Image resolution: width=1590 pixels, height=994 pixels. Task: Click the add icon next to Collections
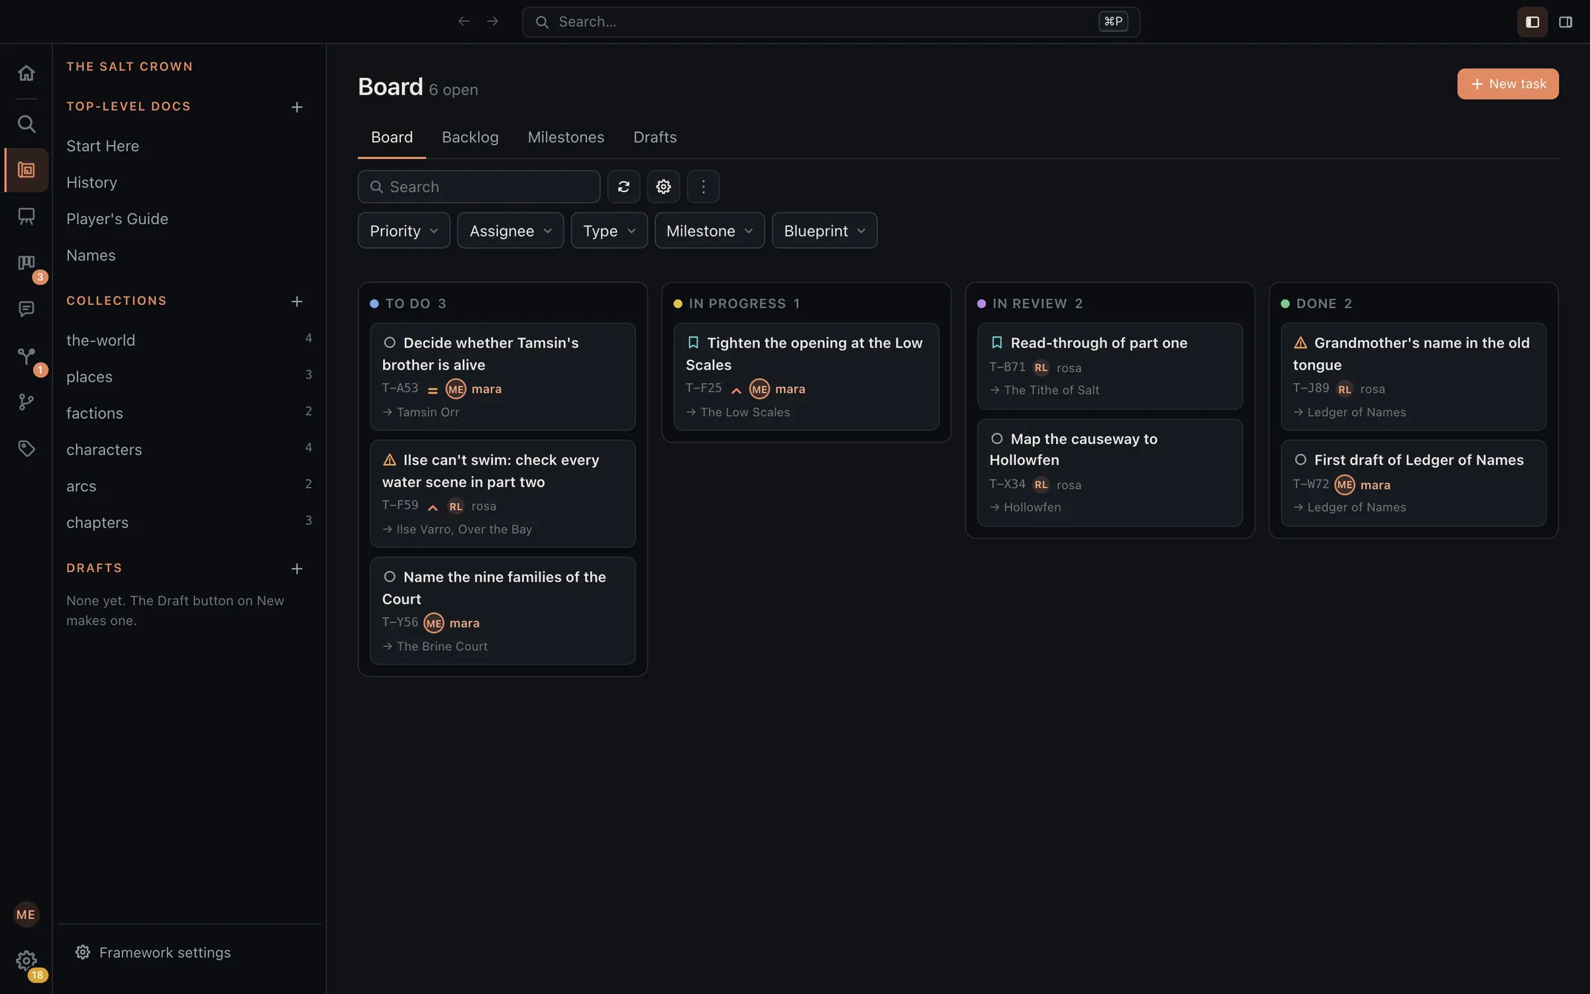(297, 302)
